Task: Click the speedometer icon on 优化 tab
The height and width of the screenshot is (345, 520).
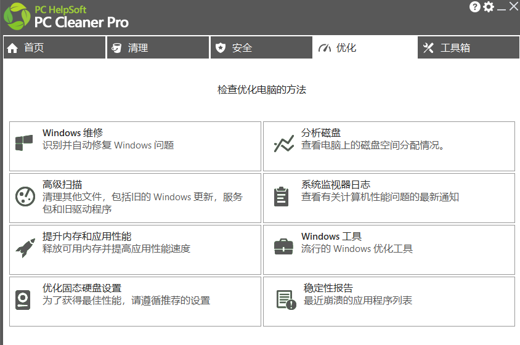Action: tap(324, 49)
